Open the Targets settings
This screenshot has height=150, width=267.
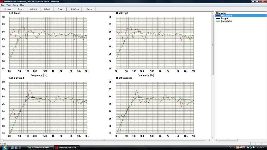[x=21, y=9]
